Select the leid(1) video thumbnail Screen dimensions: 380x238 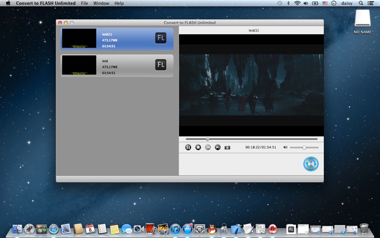(x=79, y=39)
